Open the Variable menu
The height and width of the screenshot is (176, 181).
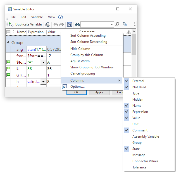pos(37,17)
